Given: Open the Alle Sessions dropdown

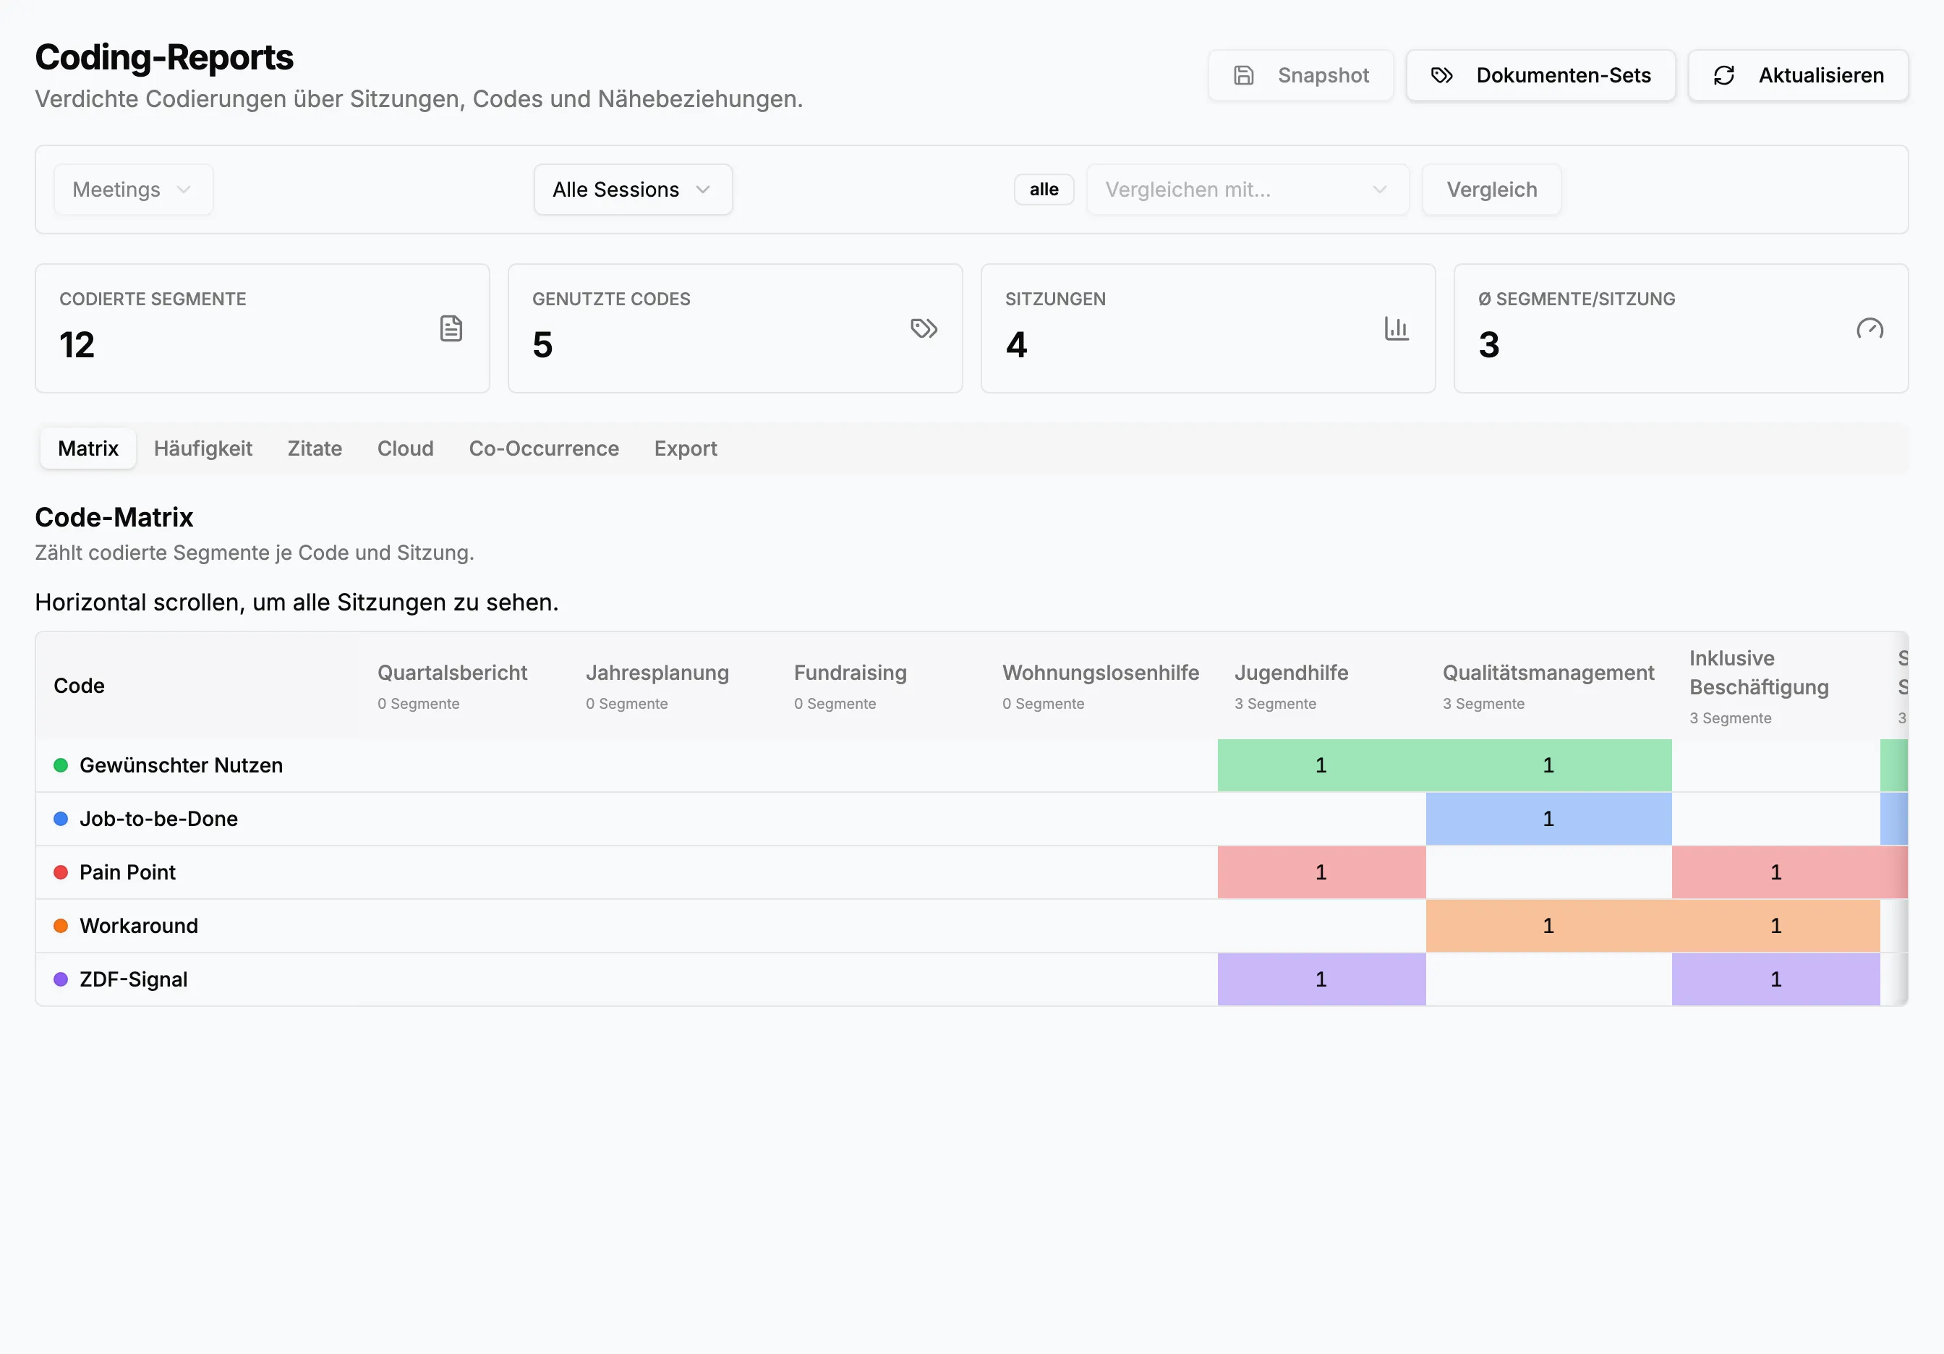Looking at the screenshot, I should coord(633,190).
